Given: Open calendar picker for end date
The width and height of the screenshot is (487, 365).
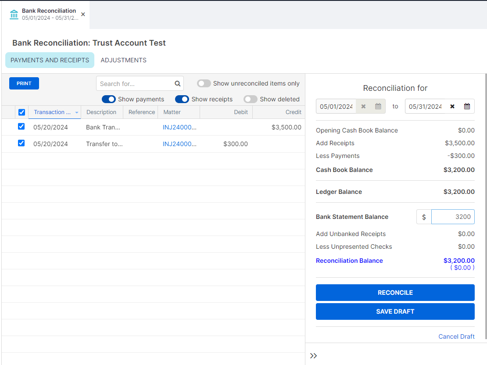Looking at the screenshot, I should pyautogui.click(x=467, y=106).
